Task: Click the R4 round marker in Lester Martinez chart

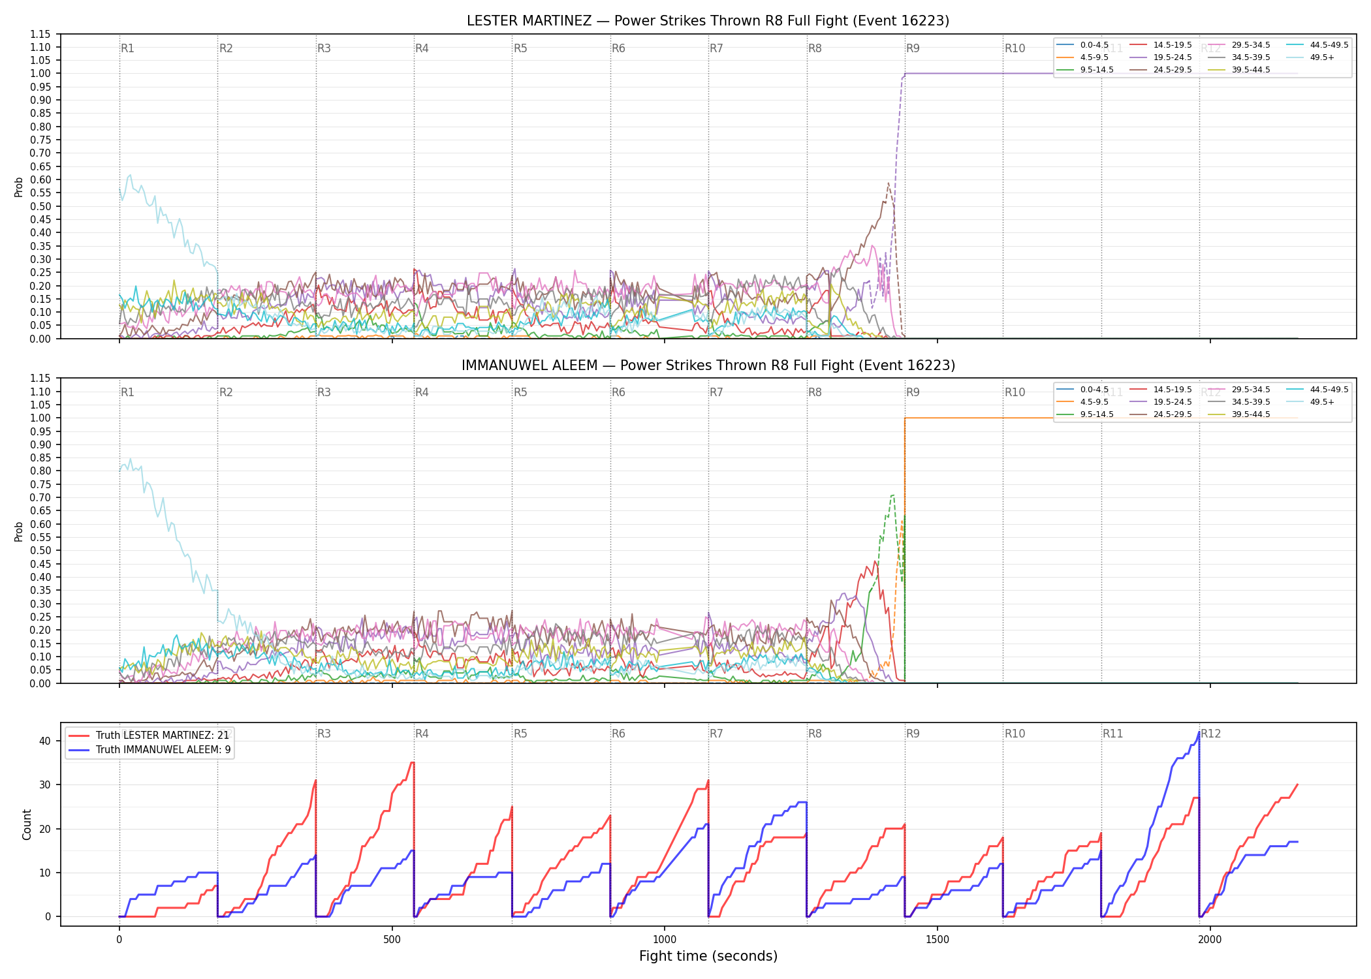Action: [422, 48]
